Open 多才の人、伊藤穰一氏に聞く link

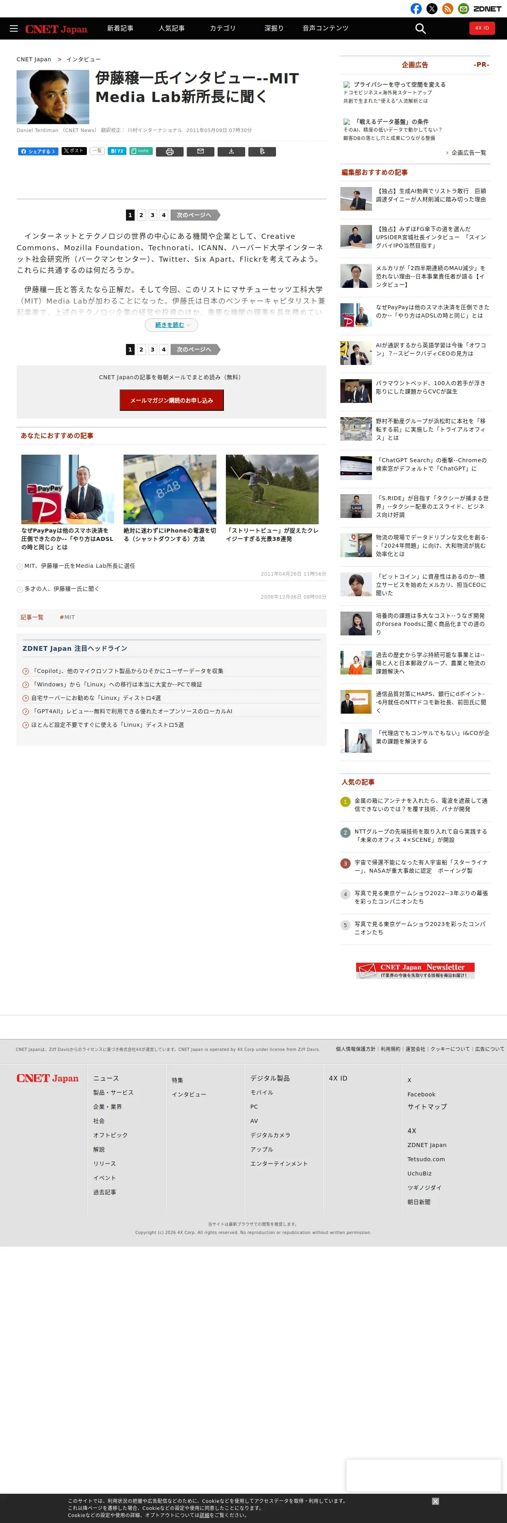coord(62,589)
